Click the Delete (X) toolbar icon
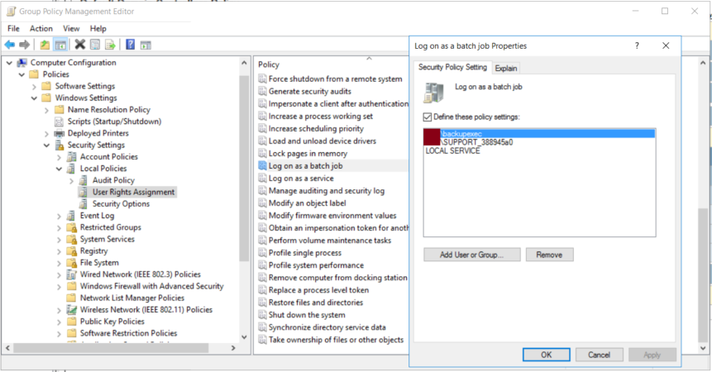 (x=80, y=45)
